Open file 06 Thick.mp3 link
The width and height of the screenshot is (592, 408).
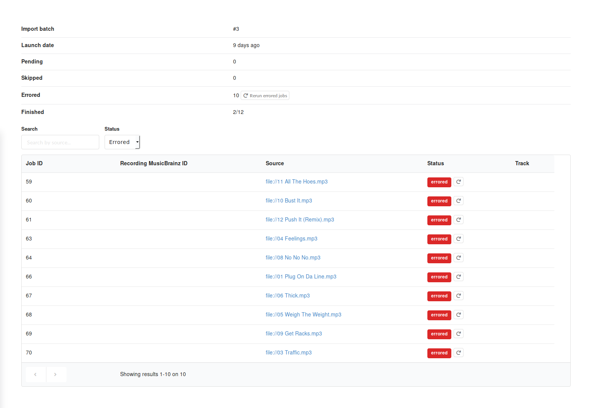[287, 296]
